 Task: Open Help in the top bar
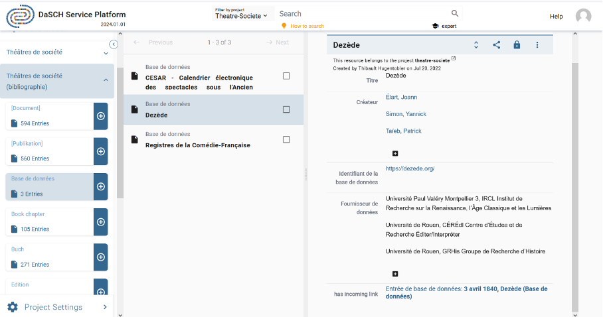(556, 16)
